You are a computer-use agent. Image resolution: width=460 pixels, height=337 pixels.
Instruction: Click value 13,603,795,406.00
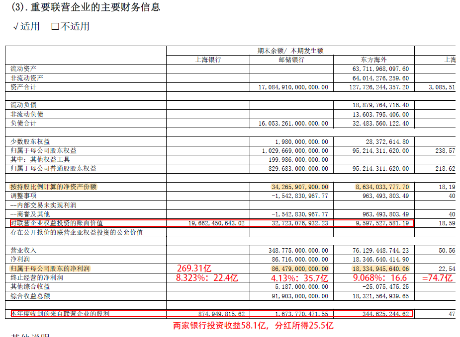(x=380, y=115)
